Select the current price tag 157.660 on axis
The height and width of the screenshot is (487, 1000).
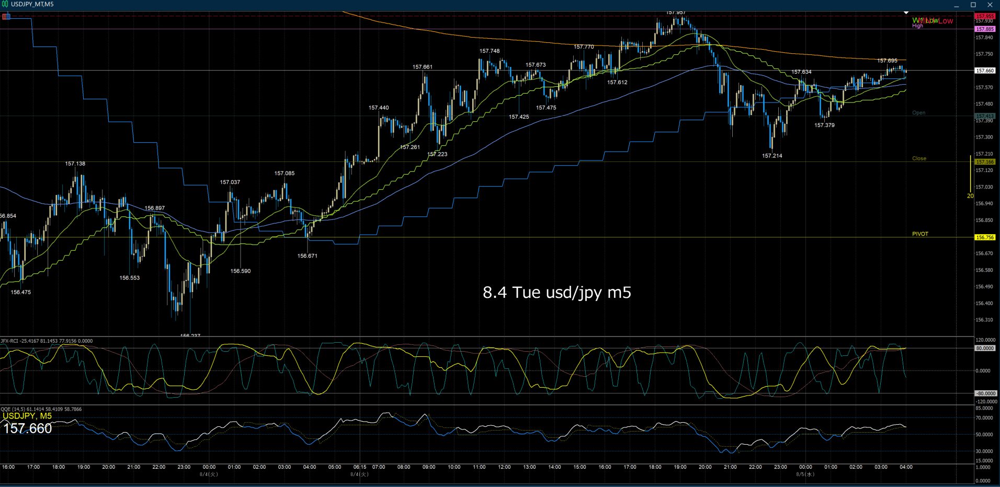[985, 71]
